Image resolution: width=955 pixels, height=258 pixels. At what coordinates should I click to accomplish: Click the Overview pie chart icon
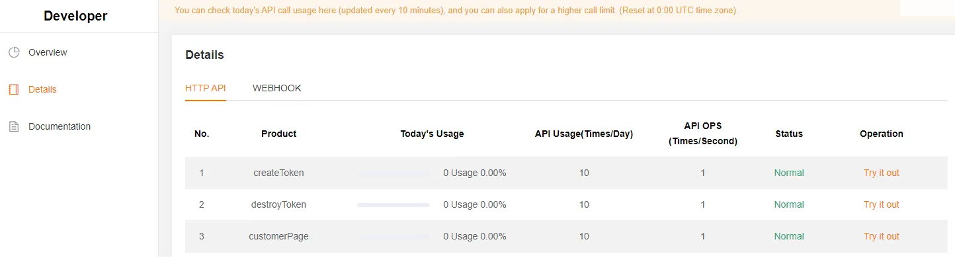click(x=14, y=52)
